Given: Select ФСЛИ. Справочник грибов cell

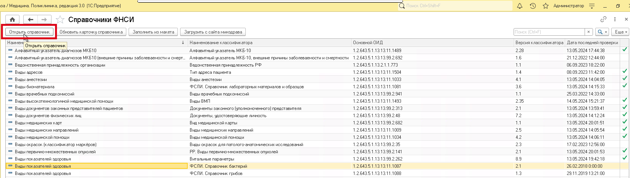Looking at the screenshot, I should [269, 173].
